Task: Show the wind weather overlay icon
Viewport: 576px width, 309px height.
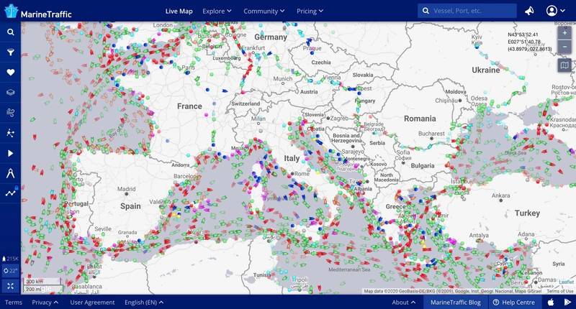Action: tap(11, 113)
